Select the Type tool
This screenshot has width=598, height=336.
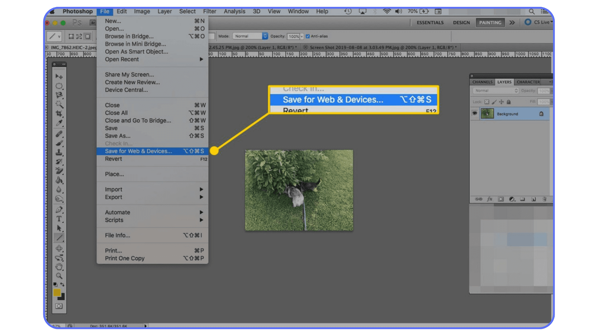coord(59,219)
